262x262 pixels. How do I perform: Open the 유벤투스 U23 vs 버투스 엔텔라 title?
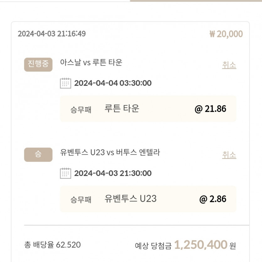click(x=110, y=152)
